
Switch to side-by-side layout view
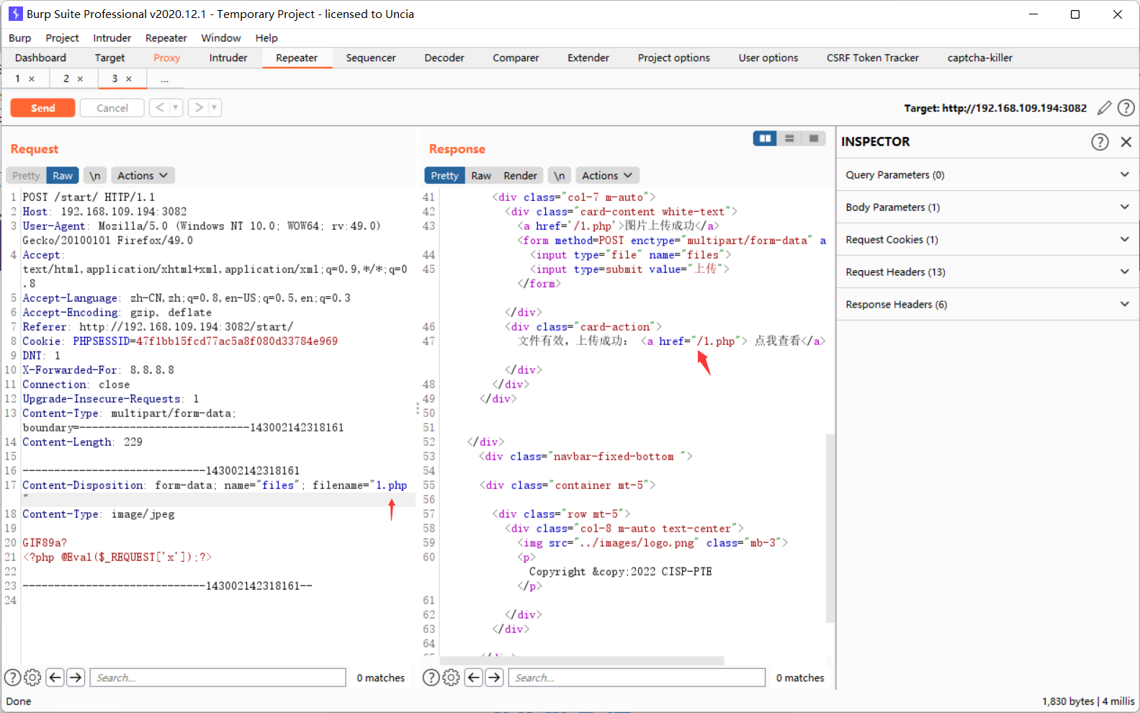click(x=765, y=138)
